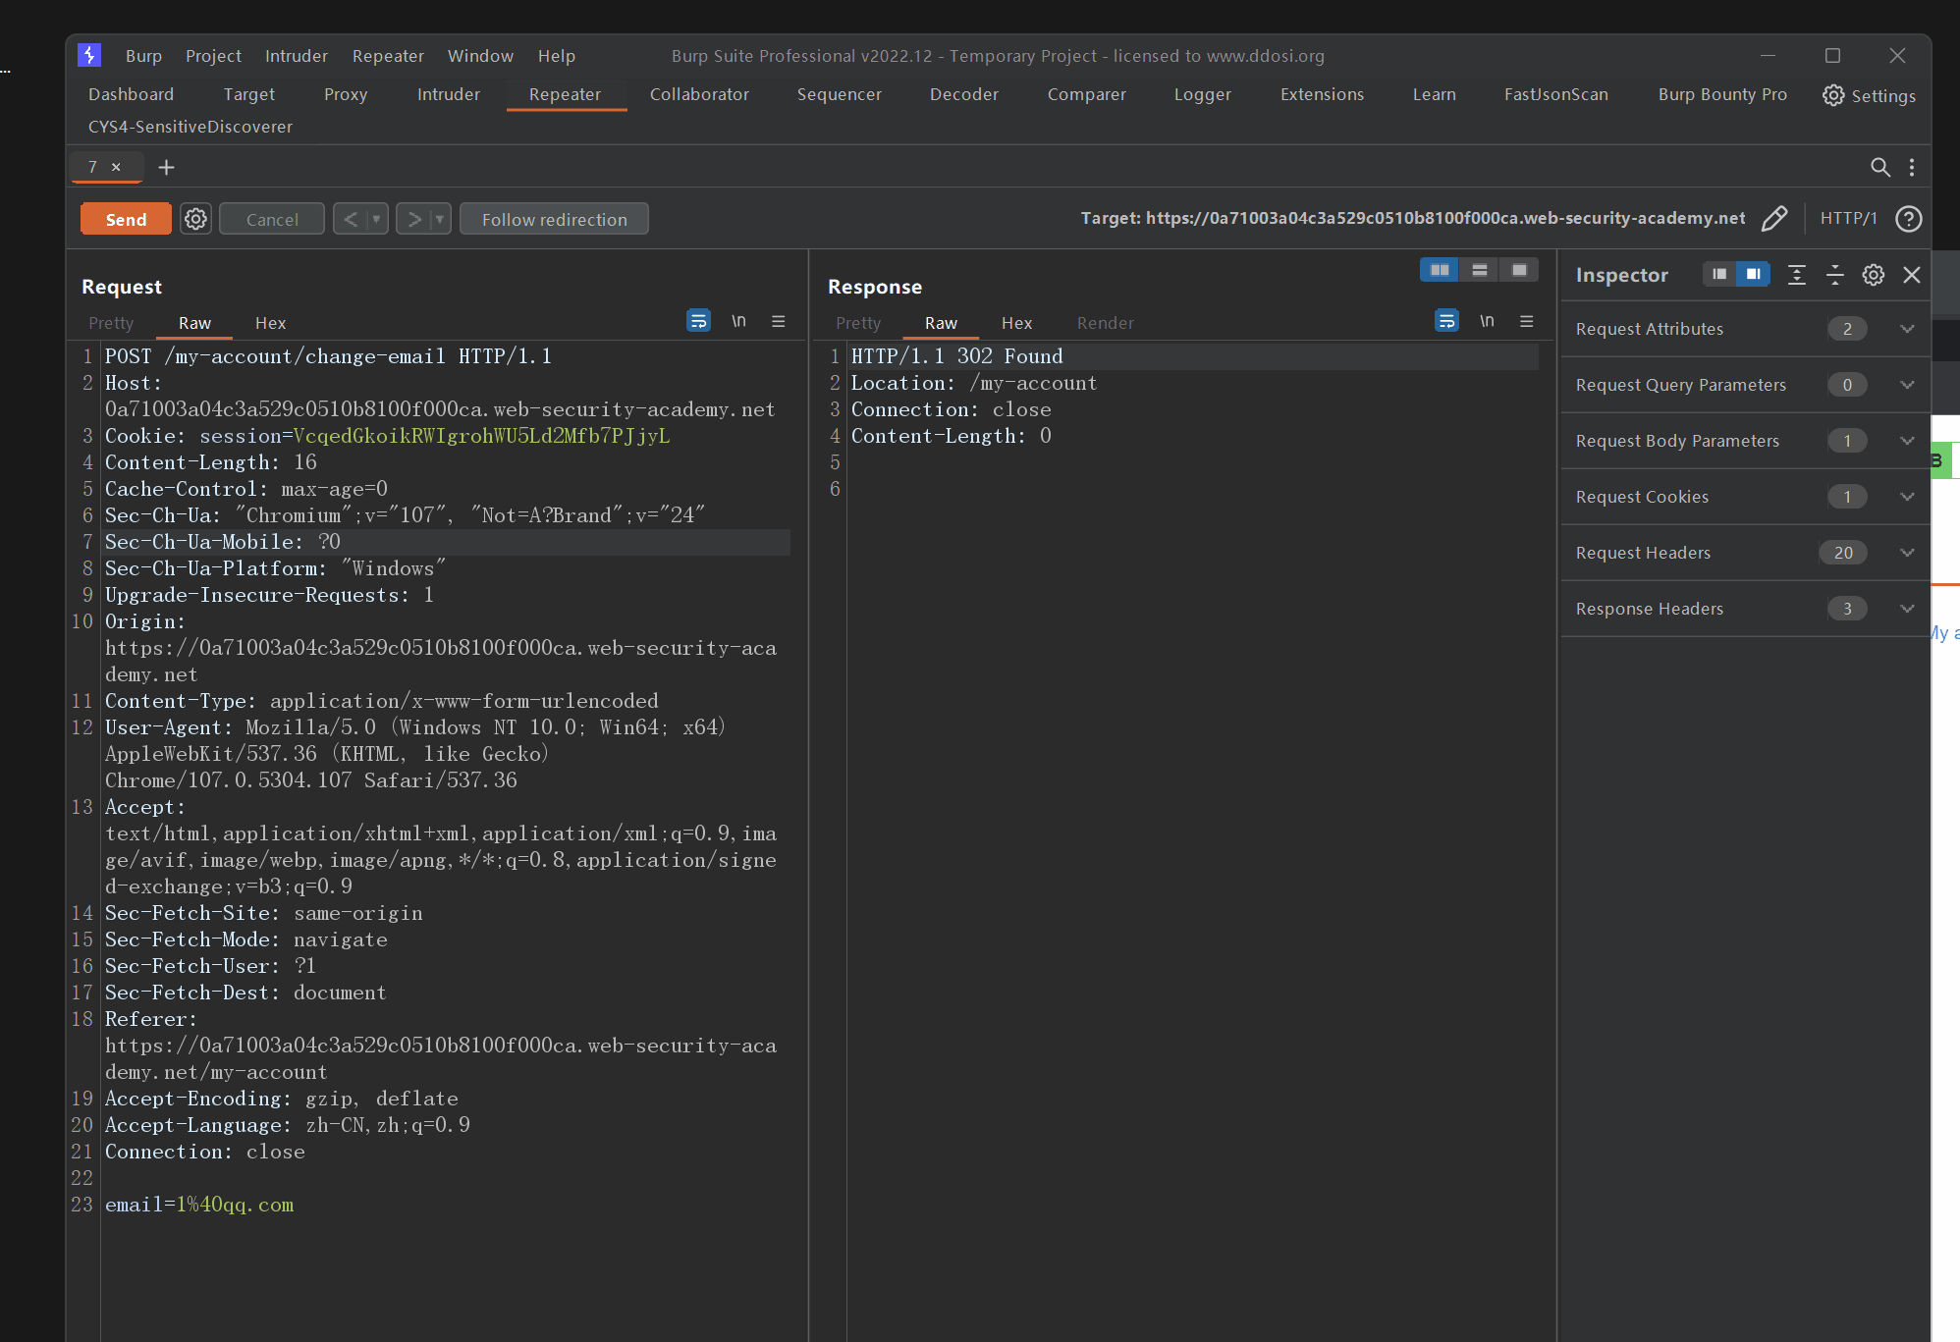This screenshot has height=1342, width=1960.
Task: Expand Request Headers section in Inspector
Action: tap(1906, 553)
